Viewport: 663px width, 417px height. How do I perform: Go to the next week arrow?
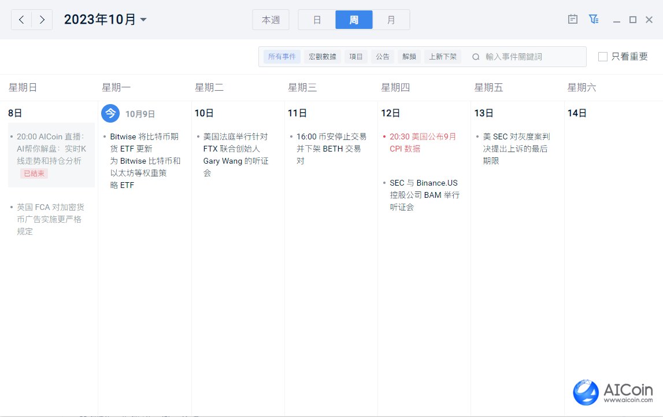[x=42, y=20]
